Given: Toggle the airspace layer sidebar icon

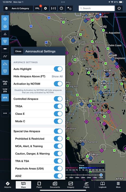Looking at the screenshot, I should [x=5, y=41].
